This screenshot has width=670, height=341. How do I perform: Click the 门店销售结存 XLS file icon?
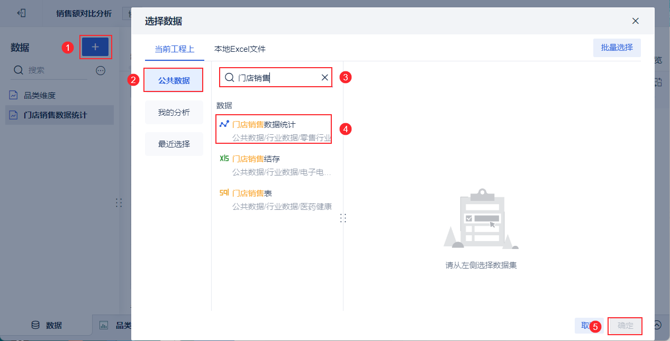[x=224, y=158]
